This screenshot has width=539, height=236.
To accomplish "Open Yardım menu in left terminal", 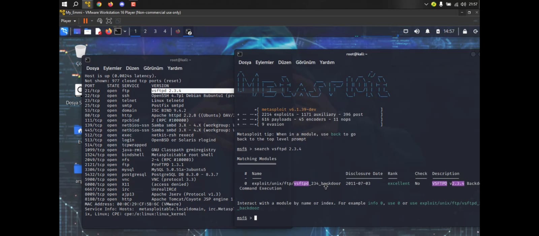I will [175, 68].
